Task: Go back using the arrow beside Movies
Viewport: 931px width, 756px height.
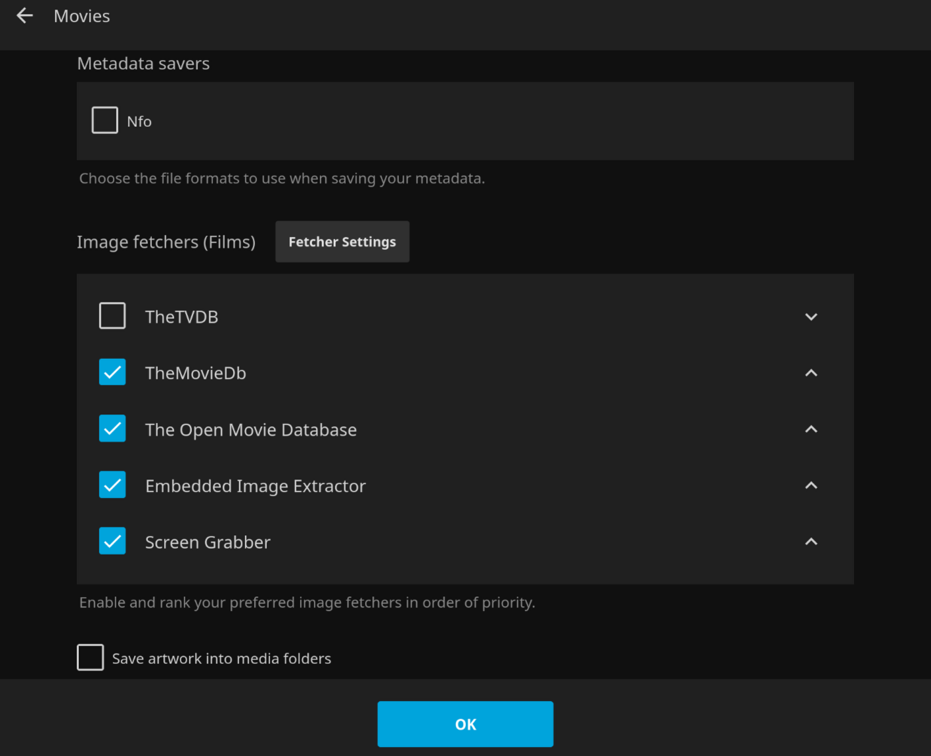Action: (x=24, y=16)
